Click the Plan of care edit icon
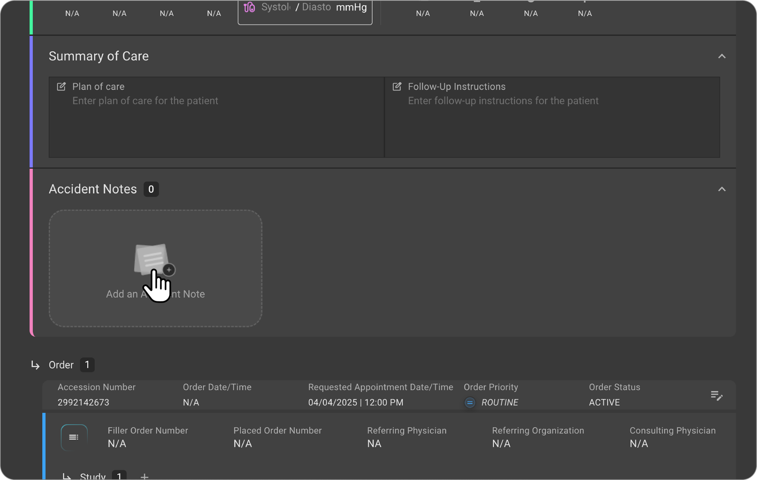The image size is (757, 480). tap(61, 87)
